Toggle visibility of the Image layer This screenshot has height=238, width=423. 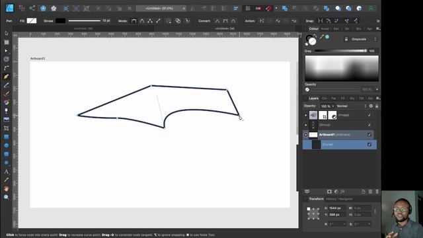pos(369,115)
